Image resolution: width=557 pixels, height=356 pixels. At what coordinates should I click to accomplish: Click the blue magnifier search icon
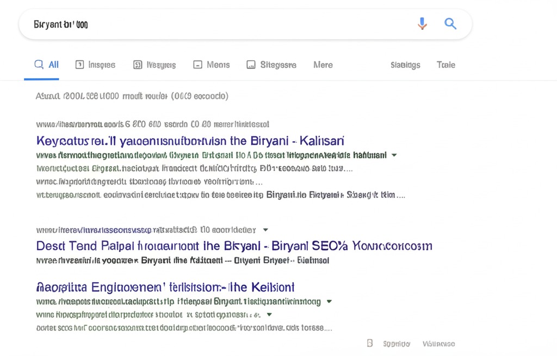click(x=450, y=24)
